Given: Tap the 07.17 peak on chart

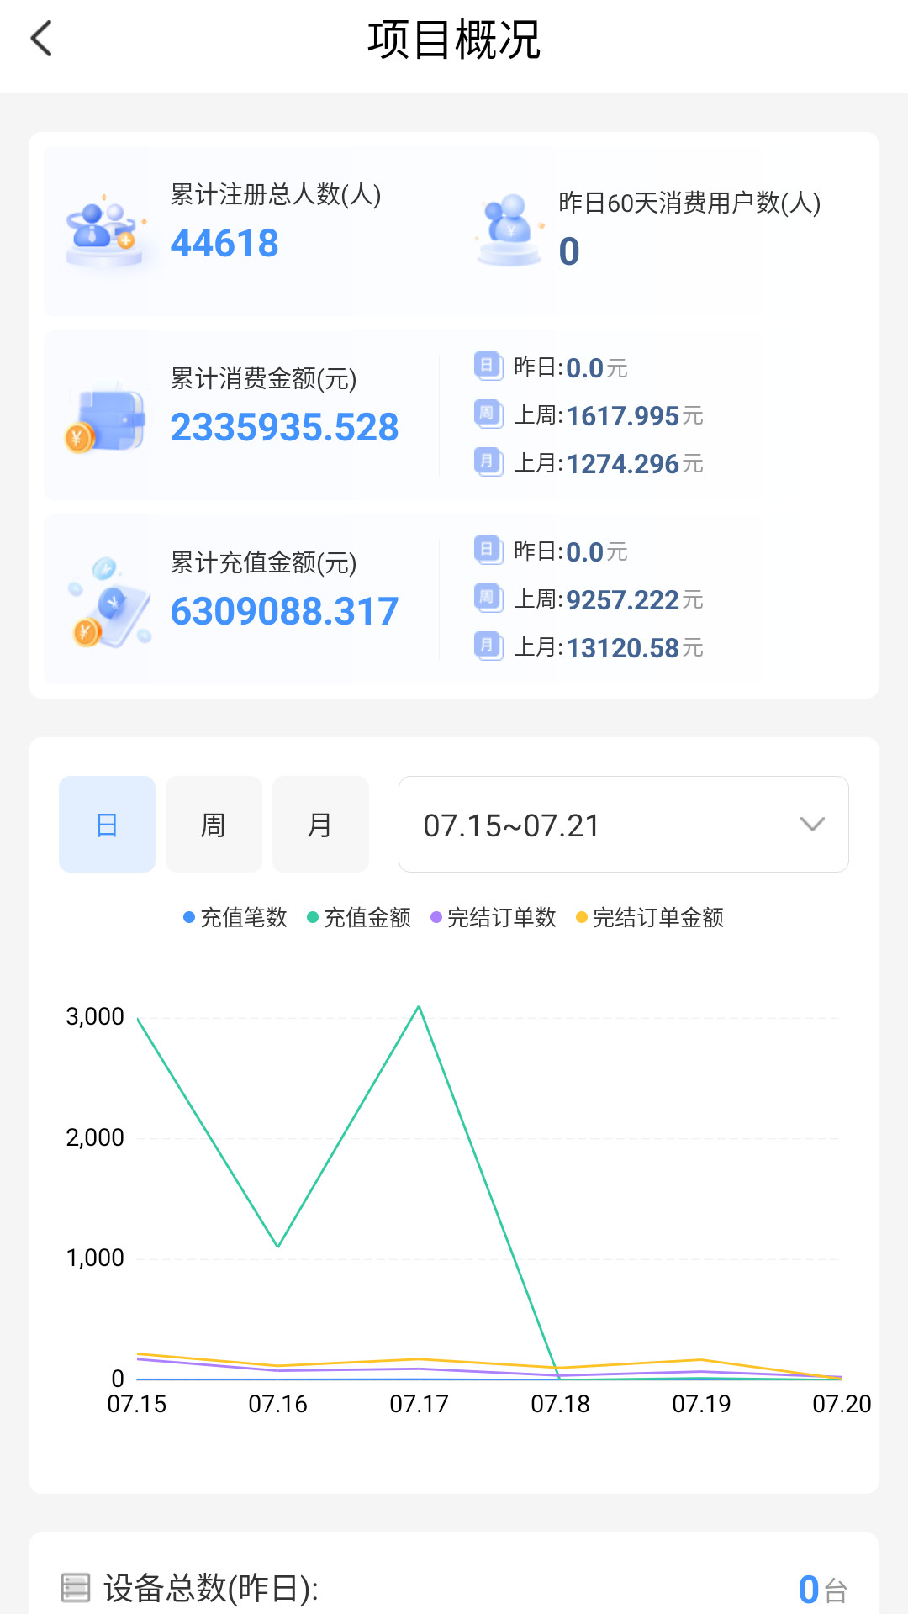Looking at the screenshot, I should coord(419,1007).
